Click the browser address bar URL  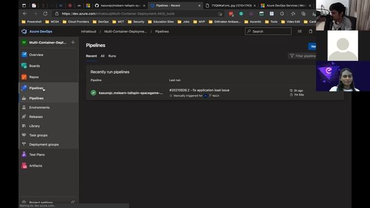pyautogui.click(x=118, y=14)
